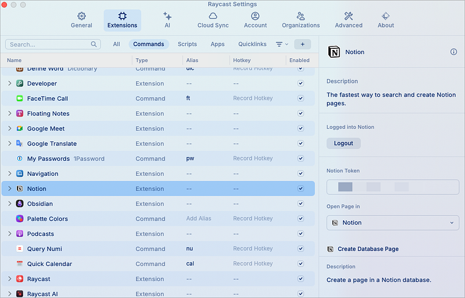Toggle the Podcasts enabled checkbox
Screen dimensions: 465x298
tap(301, 234)
